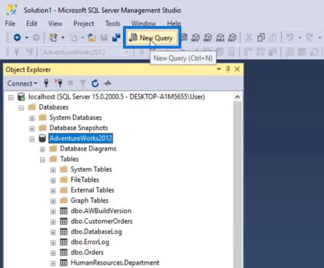Select the AdventureWorks2012 database item
The image size is (324, 268).
click(81, 138)
